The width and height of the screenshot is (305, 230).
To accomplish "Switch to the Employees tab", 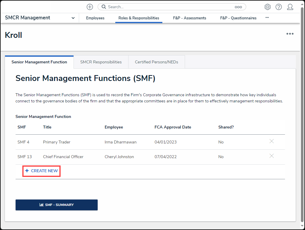I will 95,18.
